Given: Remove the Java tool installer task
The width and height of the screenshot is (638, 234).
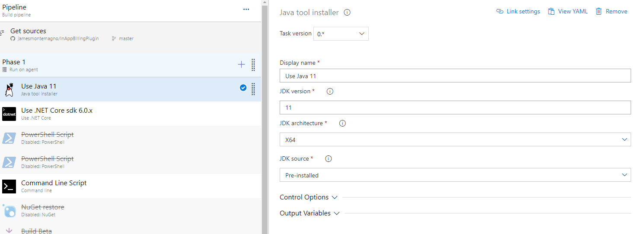Looking at the screenshot, I should coord(611,12).
